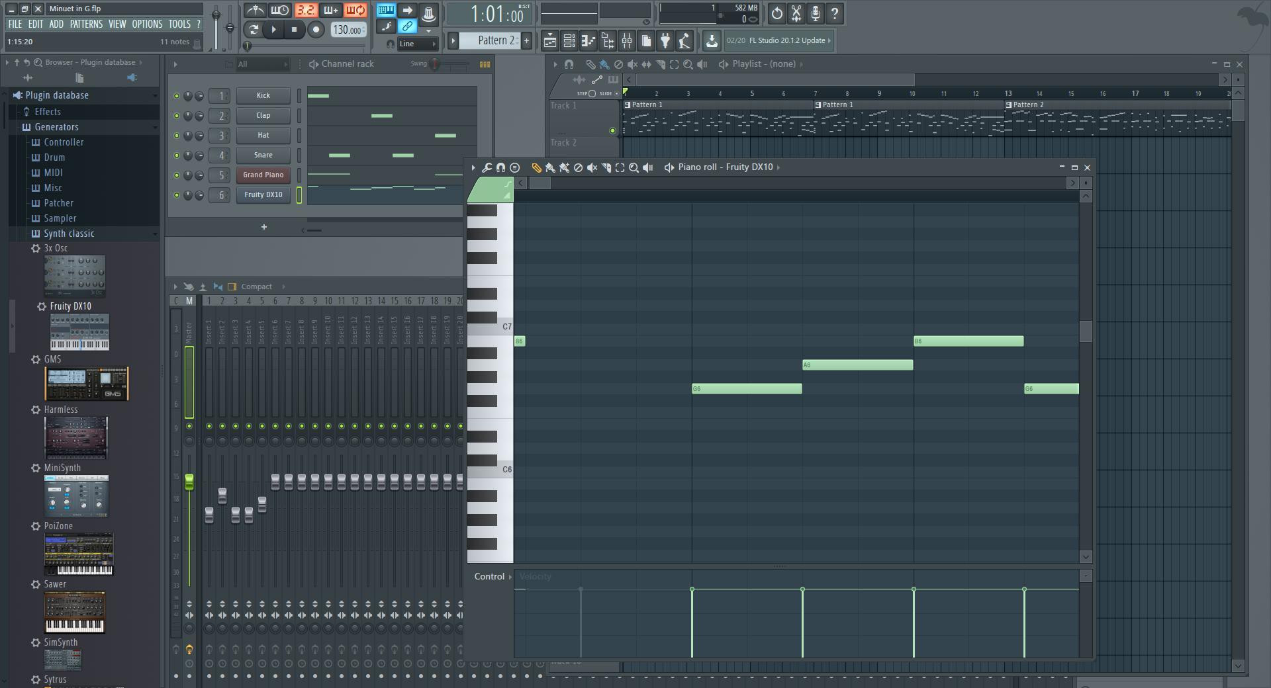Toggle the Snare channel mute light
Screen dimensions: 1271x688
176,155
